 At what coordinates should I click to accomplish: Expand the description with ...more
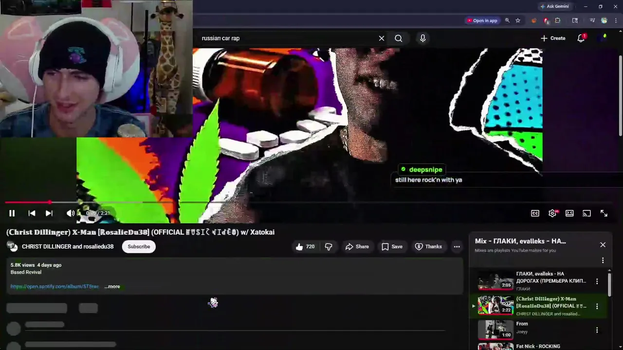(x=112, y=286)
